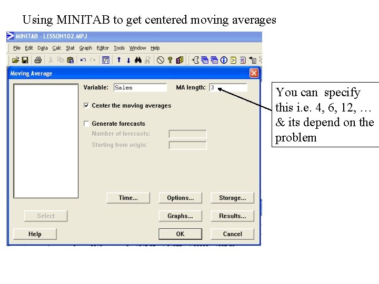
Task: Open the Graph menu
Action: click(x=86, y=48)
